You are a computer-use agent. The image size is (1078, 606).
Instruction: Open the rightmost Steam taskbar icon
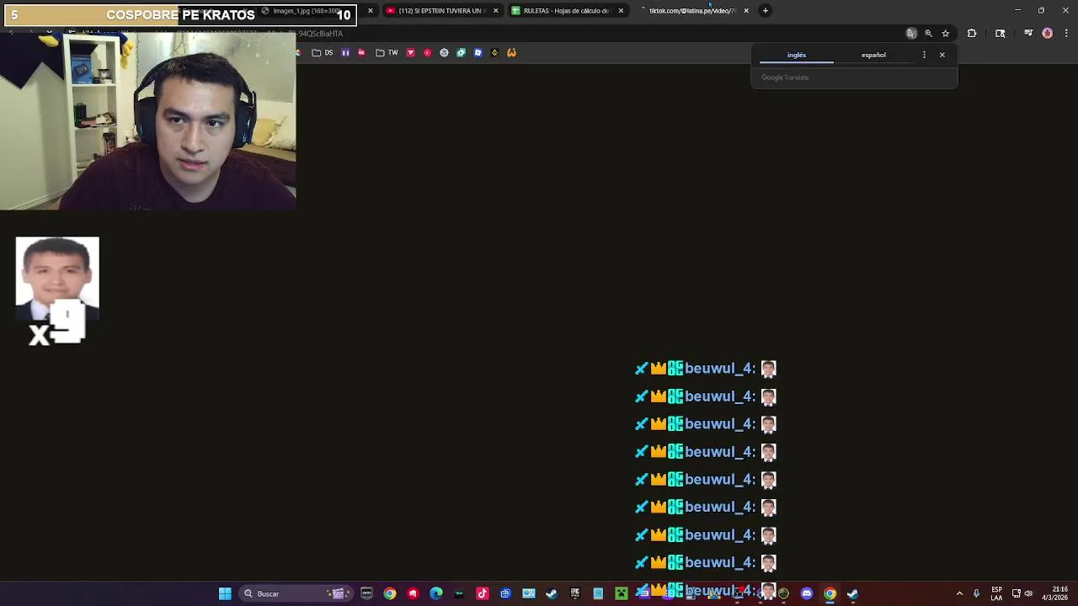[852, 593]
